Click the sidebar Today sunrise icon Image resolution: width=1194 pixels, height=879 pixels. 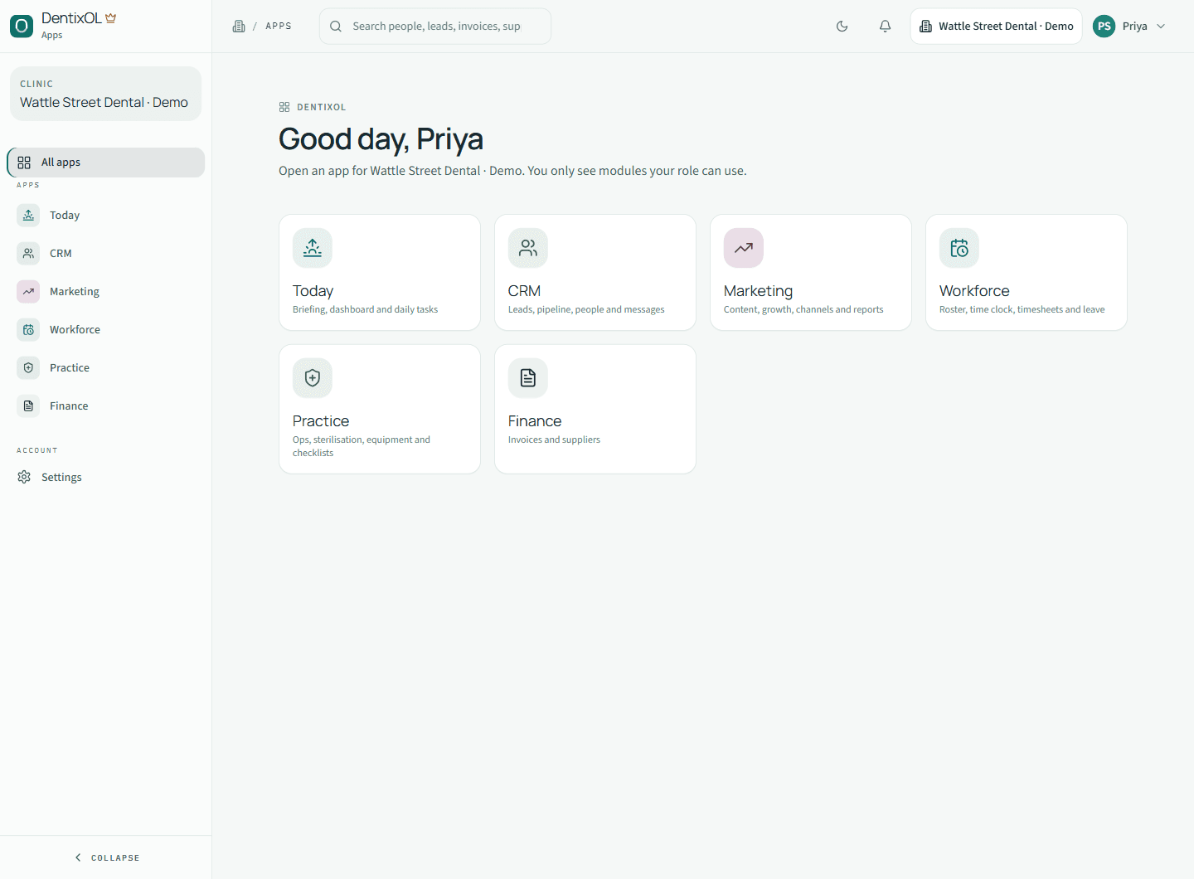[28, 216]
